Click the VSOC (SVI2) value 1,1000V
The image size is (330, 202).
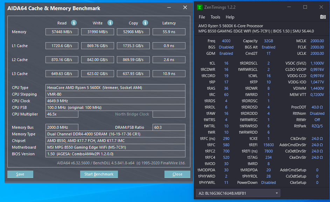tap(317, 63)
